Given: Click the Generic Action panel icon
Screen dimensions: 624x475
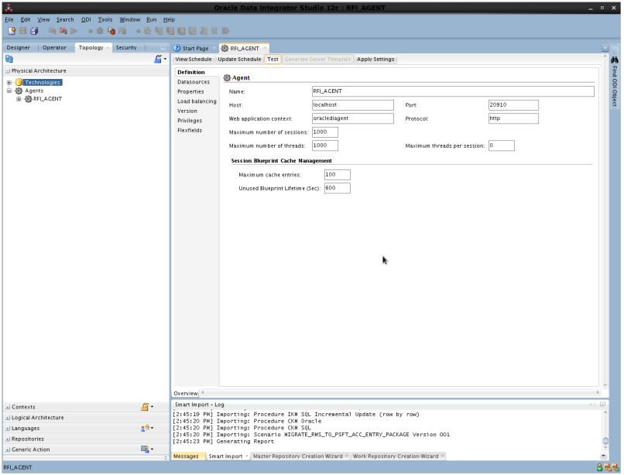Looking at the screenshot, I should tap(146, 449).
